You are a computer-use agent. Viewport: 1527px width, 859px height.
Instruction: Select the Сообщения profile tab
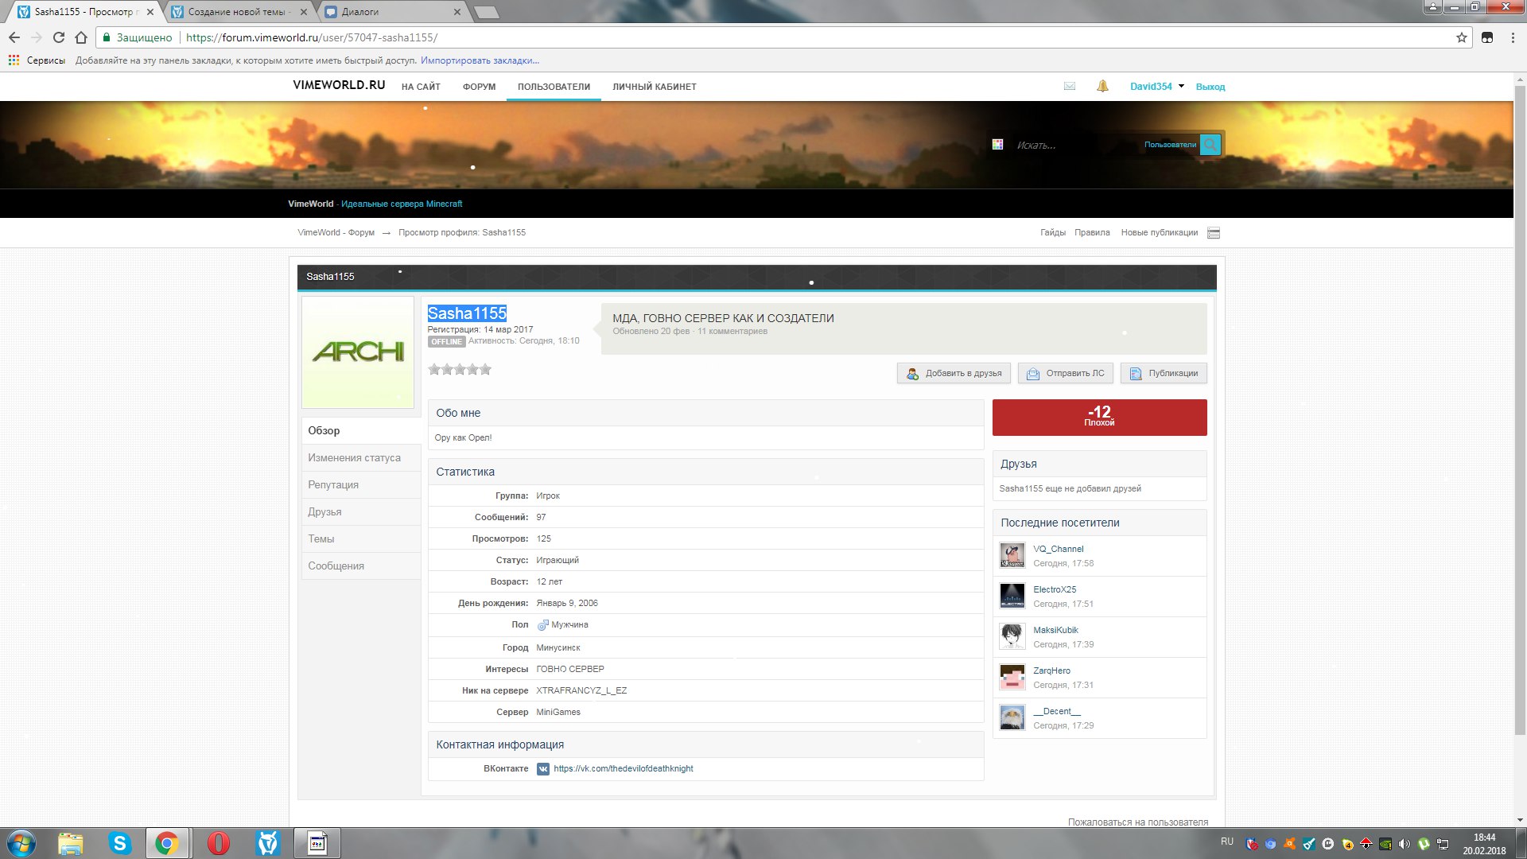click(361, 566)
